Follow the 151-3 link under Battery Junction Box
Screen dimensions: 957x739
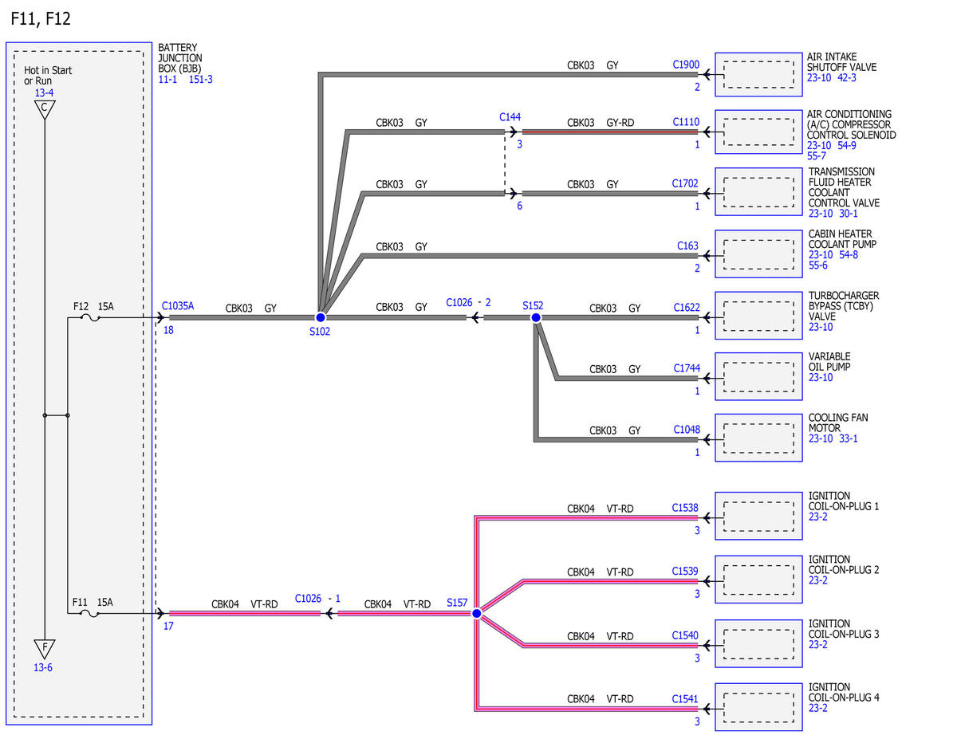point(201,80)
